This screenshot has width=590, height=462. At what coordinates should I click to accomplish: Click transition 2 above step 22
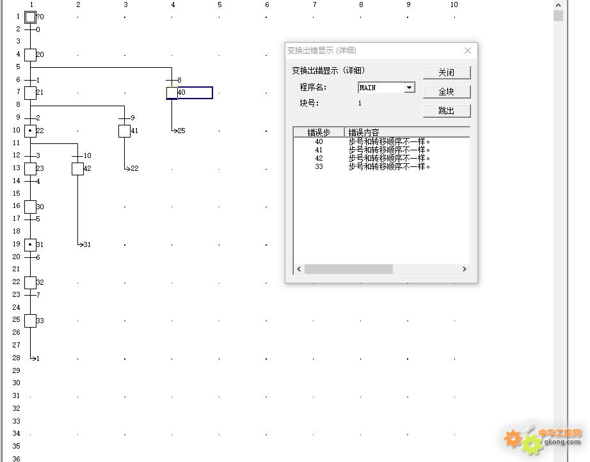33,118
